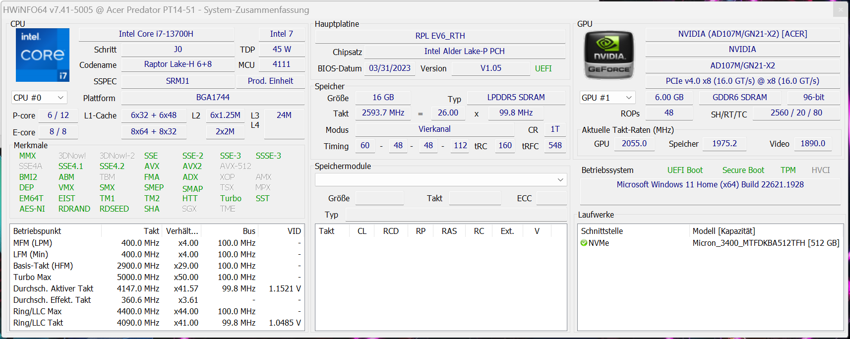Open the GPU #1 selector dropdown

click(607, 98)
